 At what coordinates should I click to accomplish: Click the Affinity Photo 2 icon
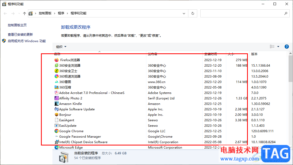(56, 98)
